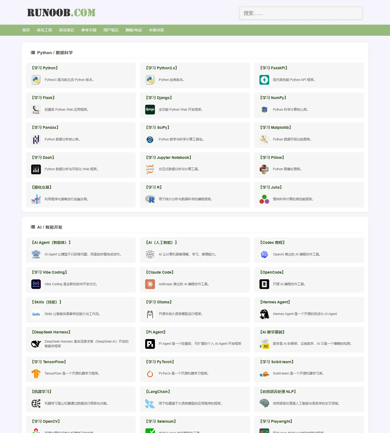
Task: Open the 【DeepSeek Harness】 tutorial link
Action: pyautogui.click(x=51, y=332)
